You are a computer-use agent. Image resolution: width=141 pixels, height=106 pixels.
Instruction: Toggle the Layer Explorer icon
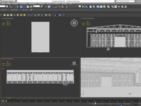pos(94,6)
